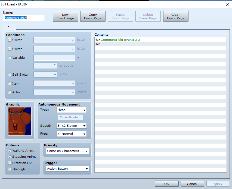
Task: Close the Edit Event dialog window
Action: [228, 4]
